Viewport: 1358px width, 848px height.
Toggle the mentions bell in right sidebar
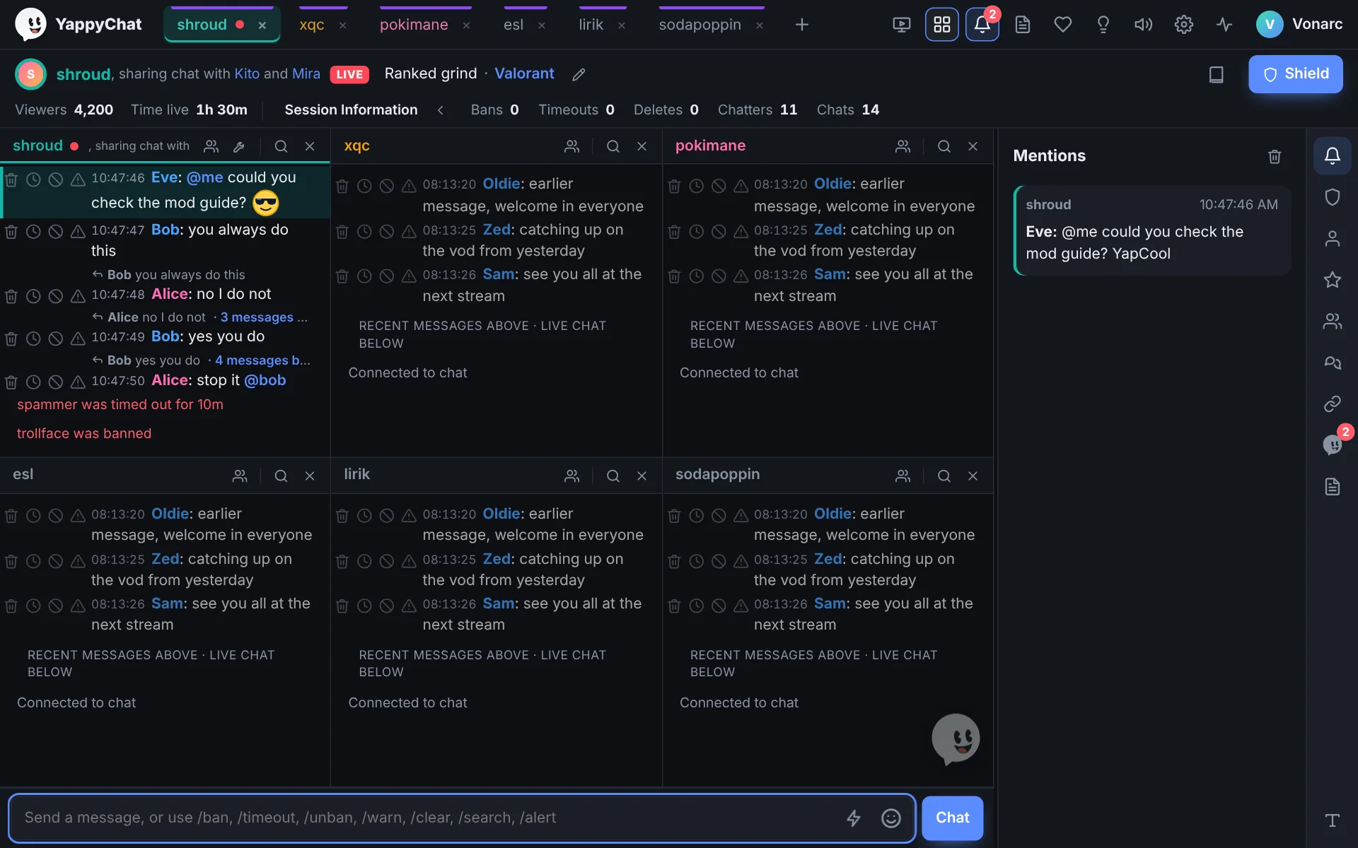point(1333,155)
